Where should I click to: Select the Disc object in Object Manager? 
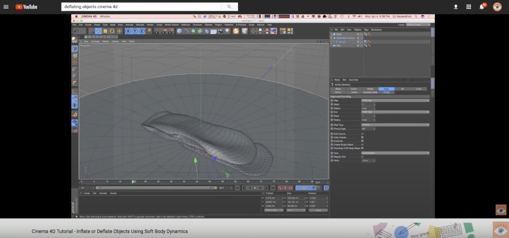tap(338, 46)
